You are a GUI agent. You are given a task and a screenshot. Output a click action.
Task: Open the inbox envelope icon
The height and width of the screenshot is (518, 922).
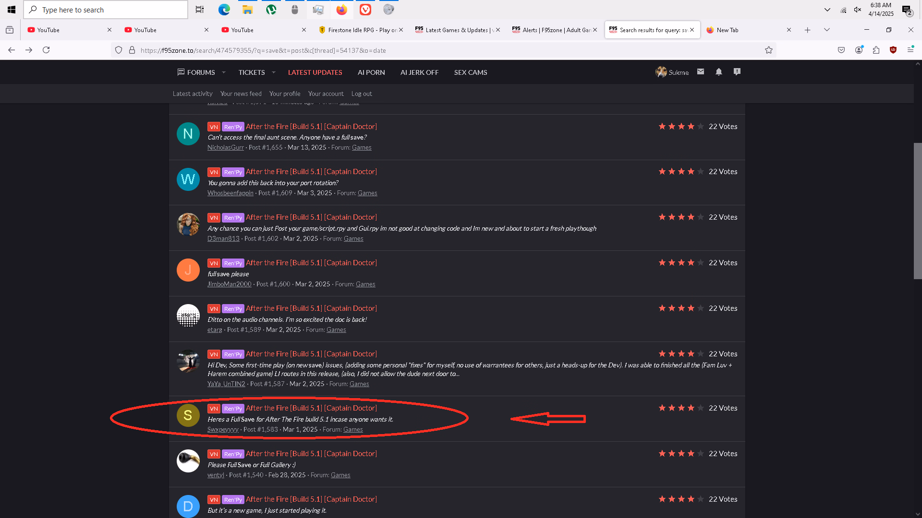pyautogui.click(x=701, y=72)
